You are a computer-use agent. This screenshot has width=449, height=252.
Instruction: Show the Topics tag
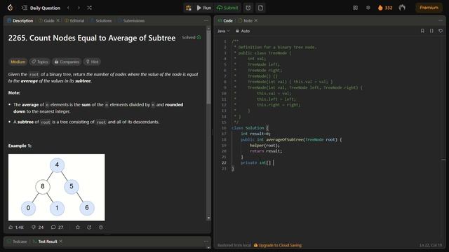pos(39,62)
